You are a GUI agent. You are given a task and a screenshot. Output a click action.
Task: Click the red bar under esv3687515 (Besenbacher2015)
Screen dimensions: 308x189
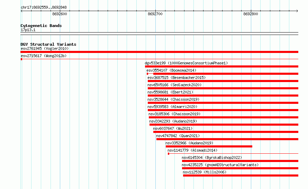point(223,81)
